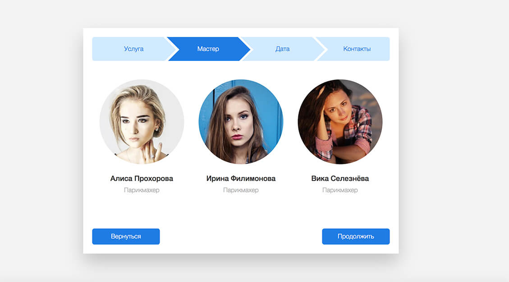Click Парикмахер label under Вика Селезнёва
The image size is (509, 282).
[340, 190]
